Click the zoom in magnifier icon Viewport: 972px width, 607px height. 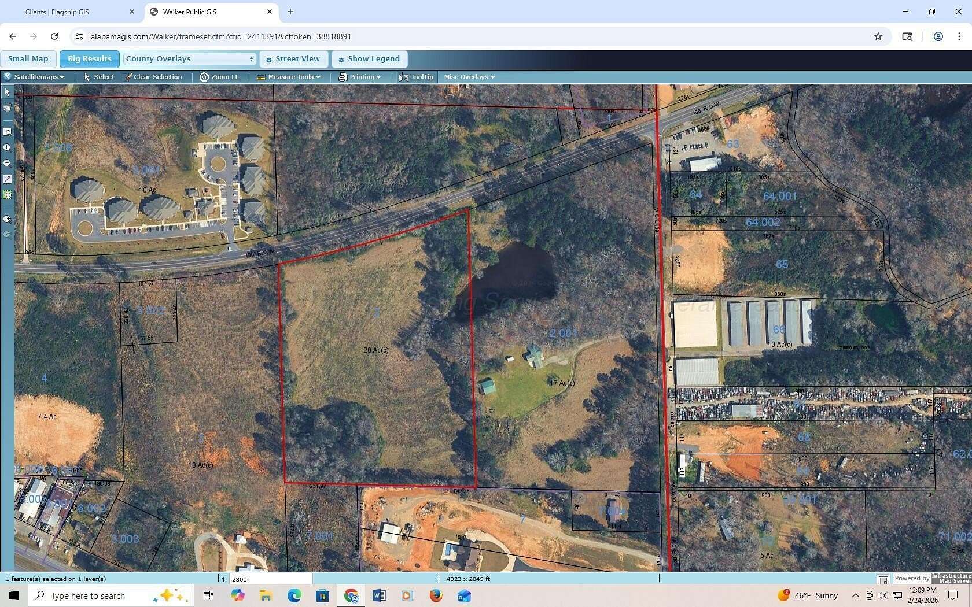(x=8, y=147)
